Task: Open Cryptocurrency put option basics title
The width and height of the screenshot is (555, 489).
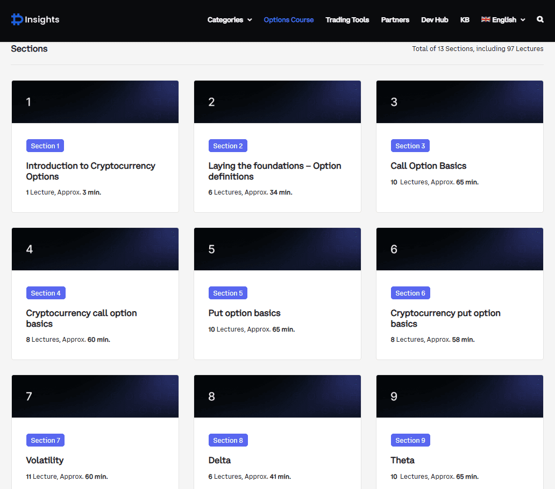Action: [445, 318]
